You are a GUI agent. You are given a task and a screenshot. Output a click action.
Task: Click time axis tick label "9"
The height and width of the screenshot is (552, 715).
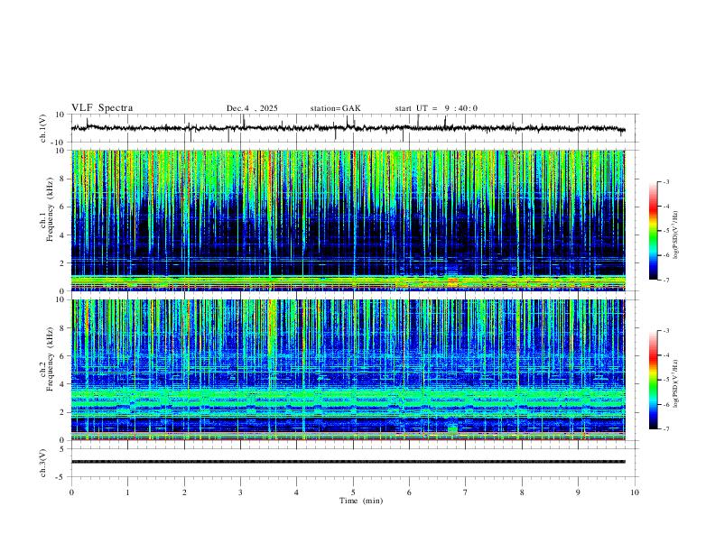coord(578,492)
